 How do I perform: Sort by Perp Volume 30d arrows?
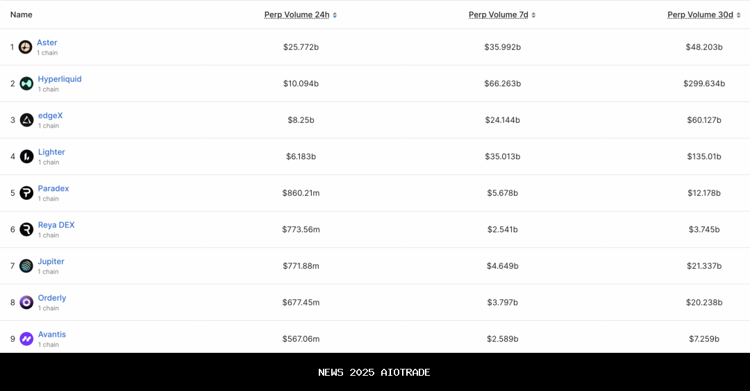tap(738, 15)
